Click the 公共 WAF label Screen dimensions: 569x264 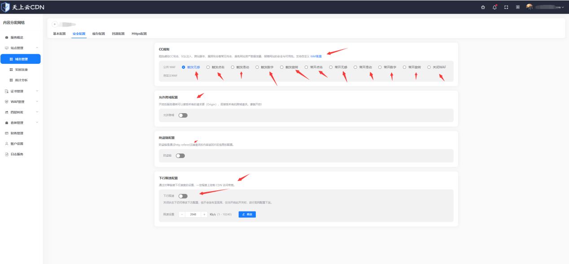click(170, 67)
